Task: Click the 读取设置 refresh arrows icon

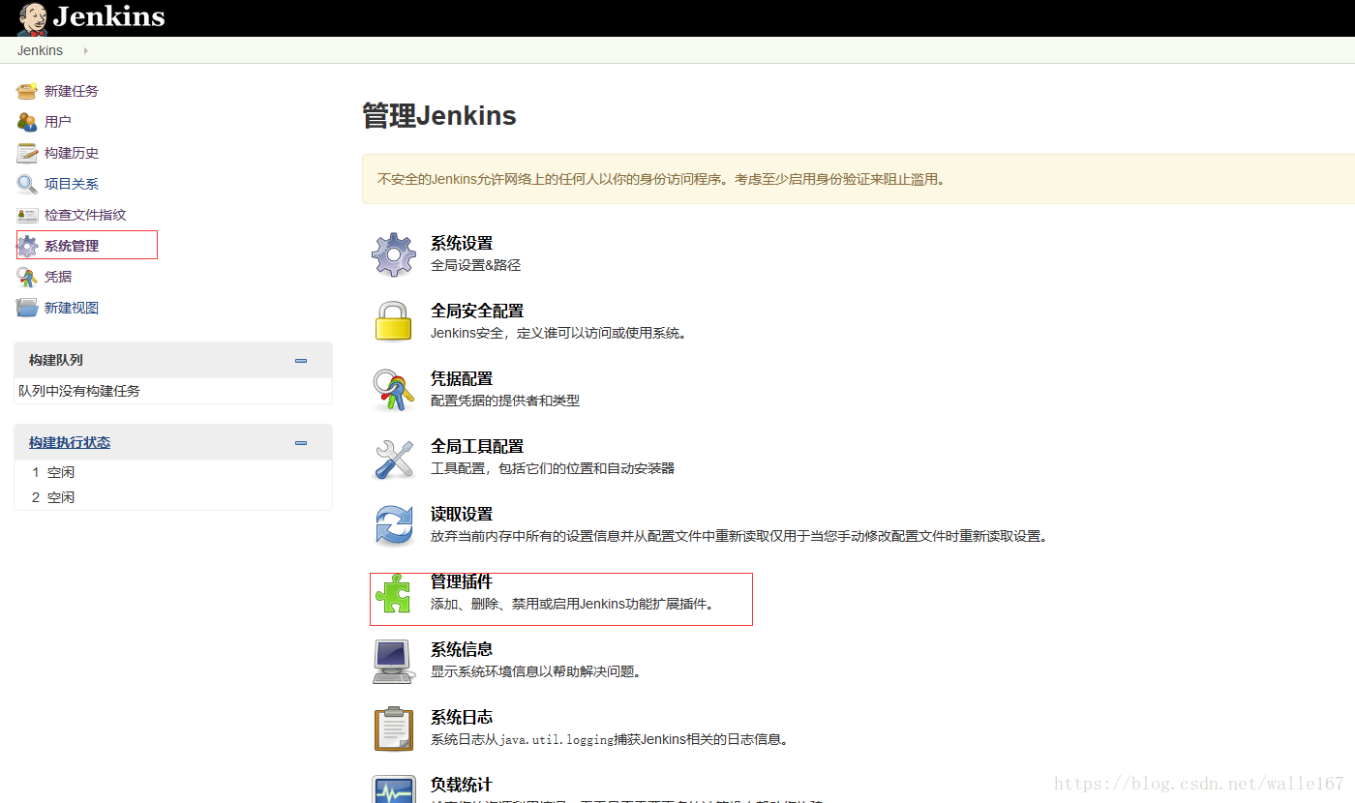Action: coord(394,525)
